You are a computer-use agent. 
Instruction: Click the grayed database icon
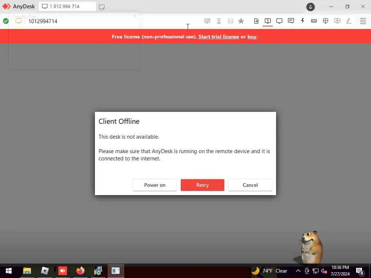(230, 21)
